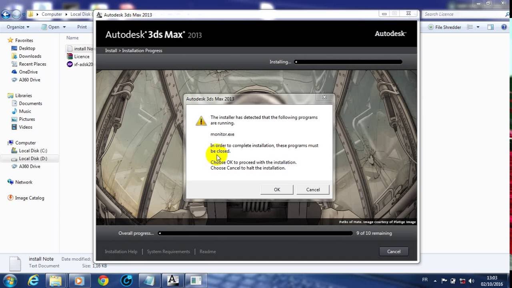Open OneDrive in the navigation pane
Image resolution: width=512 pixels, height=288 pixels.
click(28, 72)
